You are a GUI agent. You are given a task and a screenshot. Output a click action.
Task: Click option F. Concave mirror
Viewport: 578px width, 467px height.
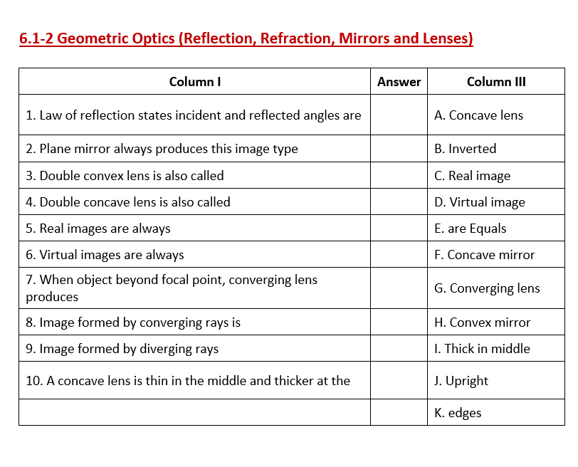pyautogui.click(x=484, y=255)
